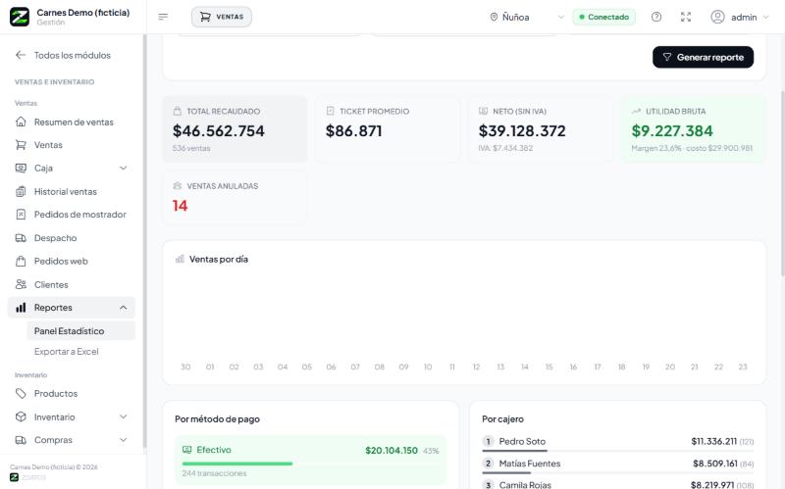Open the help question mark icon
Viewport: 785px width, 489px height.
[656, 17]
